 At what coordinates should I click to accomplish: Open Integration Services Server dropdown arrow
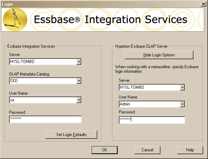click(79, 62)
